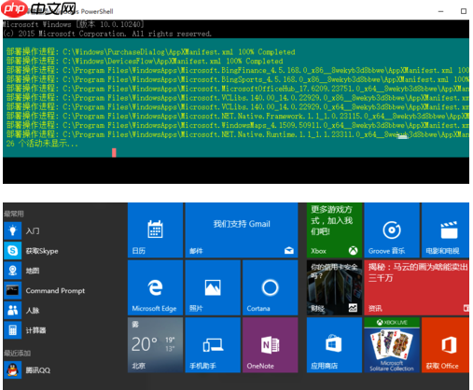Click the Skype icon in the list
Viewport: 473px width, 390px height.
(13, 250)
